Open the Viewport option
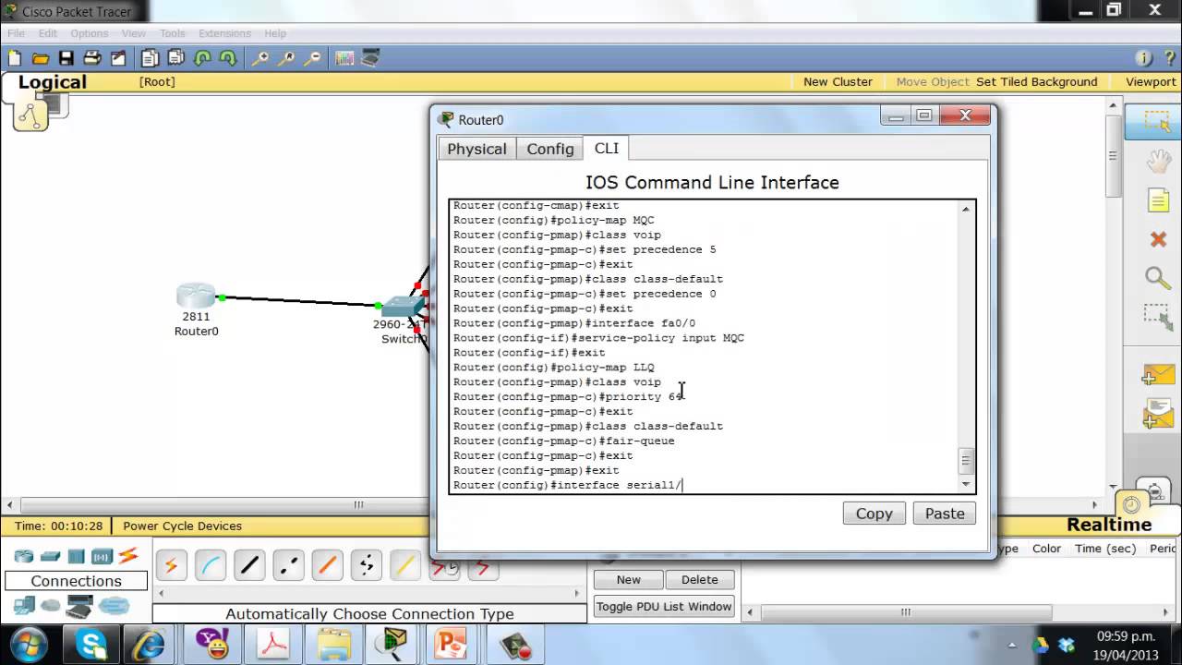The image size is (1182, 665). pos(1150,81)
